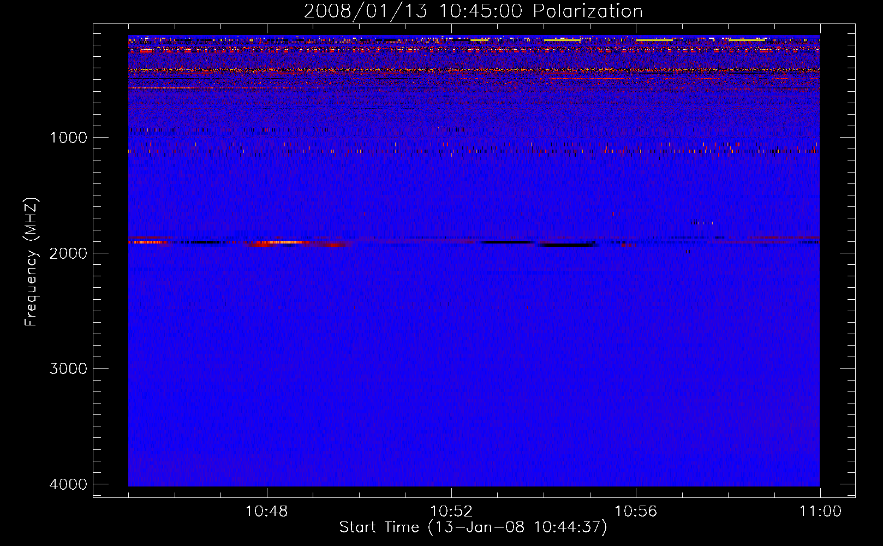Click the plot title '2008/01/13 10:45:00 Polarization'
883x546 pixels.
(473, 11)
